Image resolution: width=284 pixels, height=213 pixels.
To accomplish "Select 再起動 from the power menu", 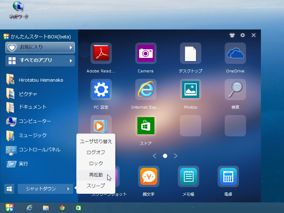I will 96,175.
